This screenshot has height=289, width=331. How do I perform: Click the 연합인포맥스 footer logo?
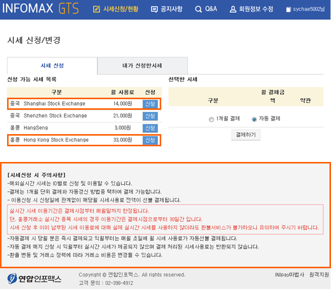point(34,279)
